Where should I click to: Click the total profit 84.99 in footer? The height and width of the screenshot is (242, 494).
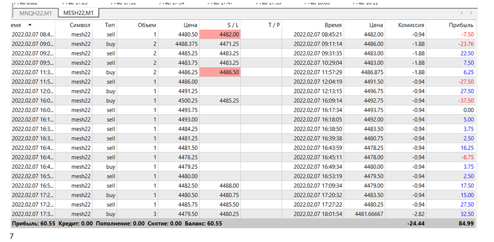(467, 223)
